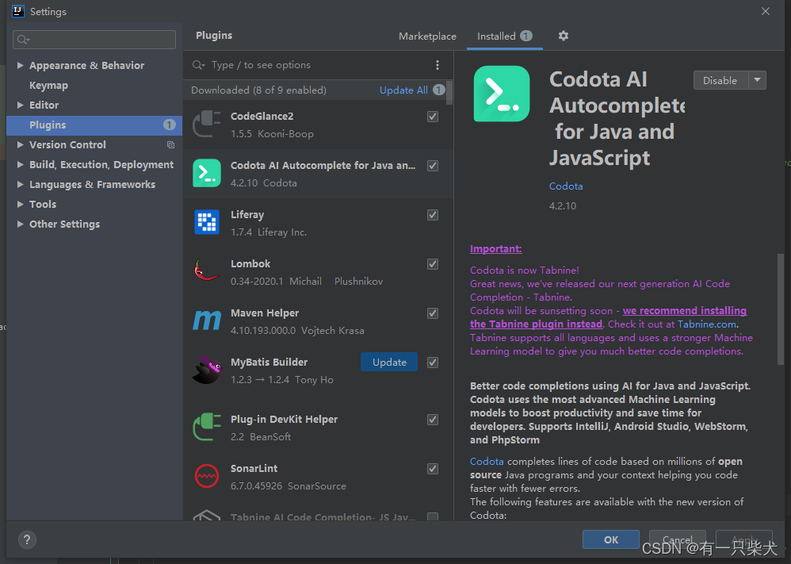Click the Update All link
791x564 pixels.
click(403, 90)
